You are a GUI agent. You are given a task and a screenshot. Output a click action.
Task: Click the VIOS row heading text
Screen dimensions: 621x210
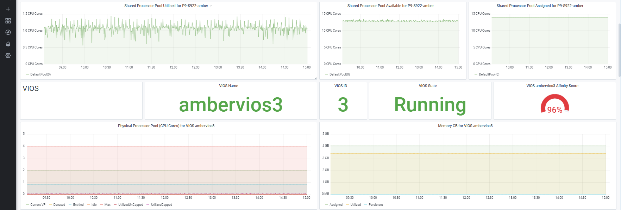[x=31, y=88]
